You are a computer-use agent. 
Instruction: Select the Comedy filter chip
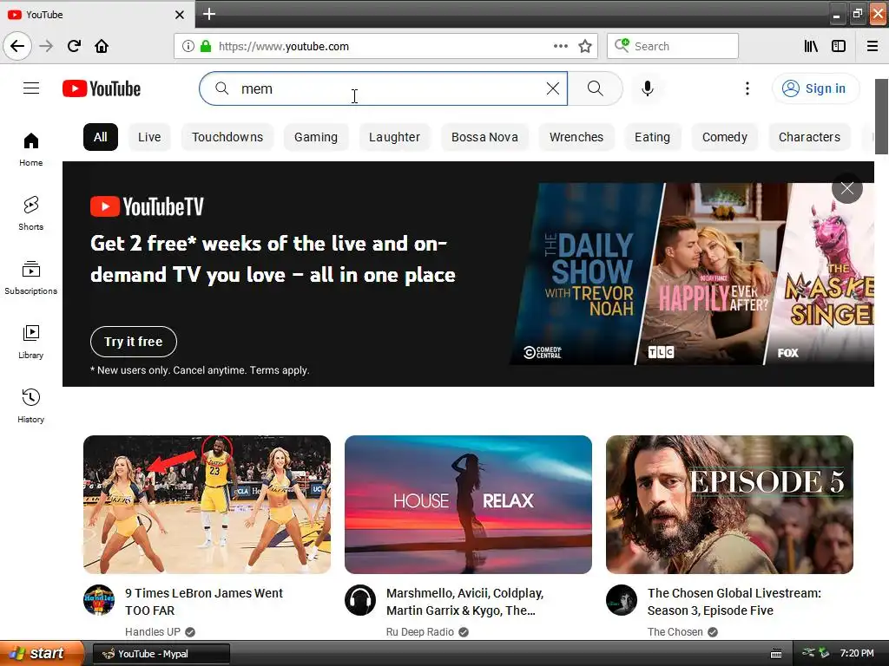(x=725, y=137)
